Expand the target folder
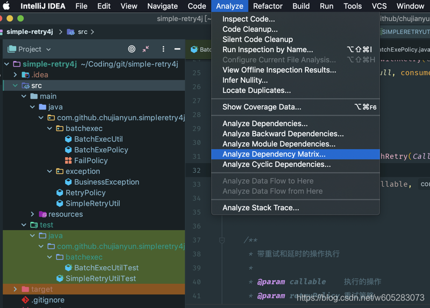 (x=16, y=289)
